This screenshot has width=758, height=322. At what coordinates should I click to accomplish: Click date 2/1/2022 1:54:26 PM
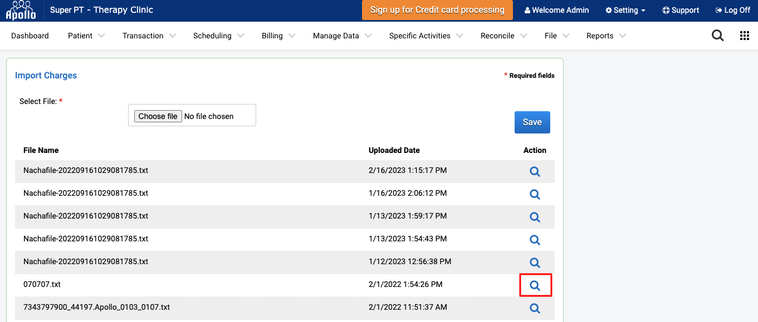point(405,284)
